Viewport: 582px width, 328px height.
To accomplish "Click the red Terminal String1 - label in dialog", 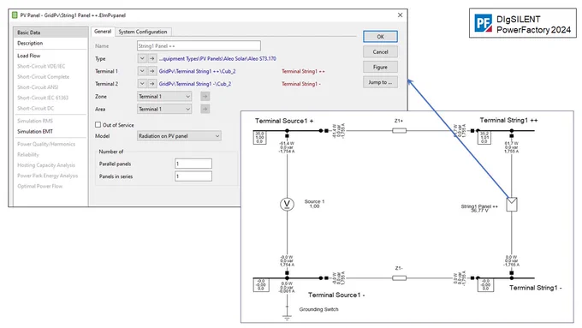I will [301, 84].
